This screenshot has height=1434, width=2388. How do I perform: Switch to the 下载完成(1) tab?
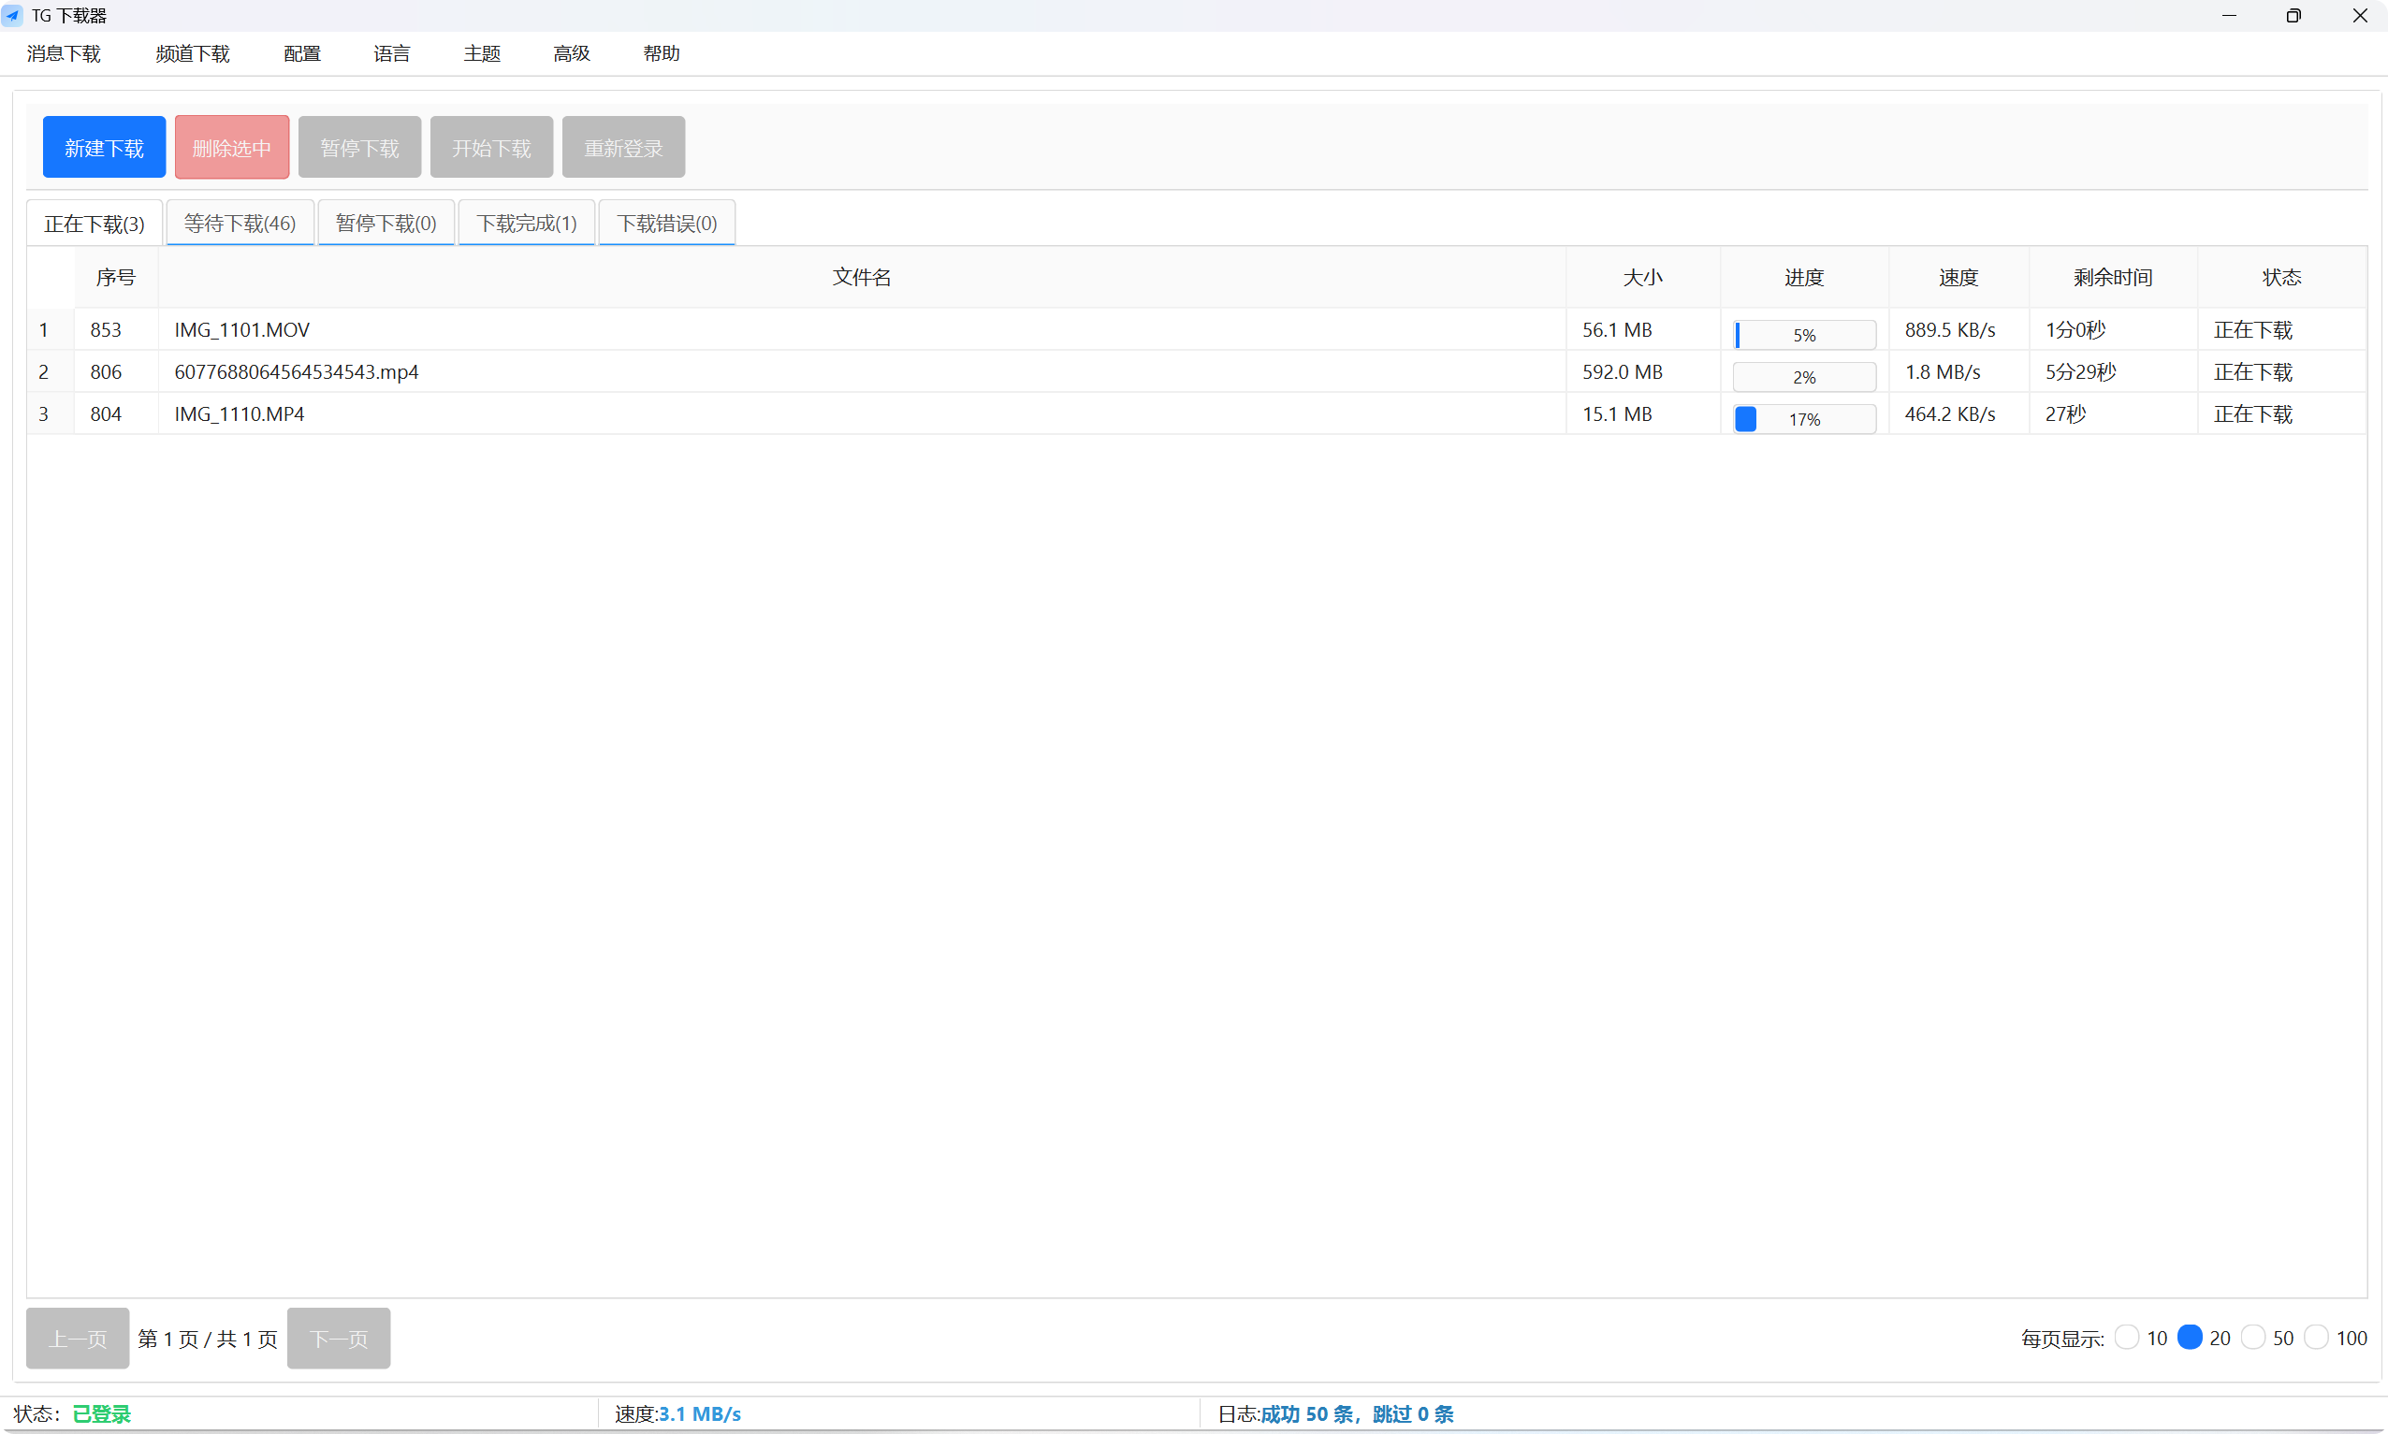[x=526, y=223]
